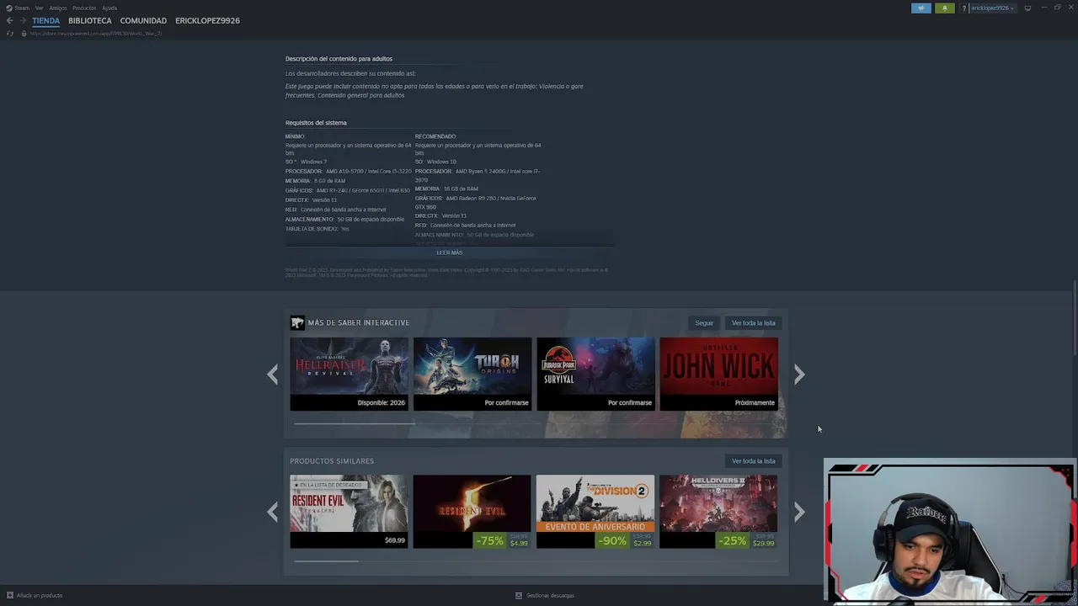The image size is (1078, 606).
Task: Click the similar products carousel scrollbar
Action: [x=326, y=561]
